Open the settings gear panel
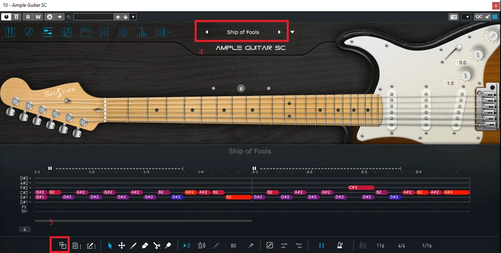This screenshot has width=501, height=253. (123, 32)
